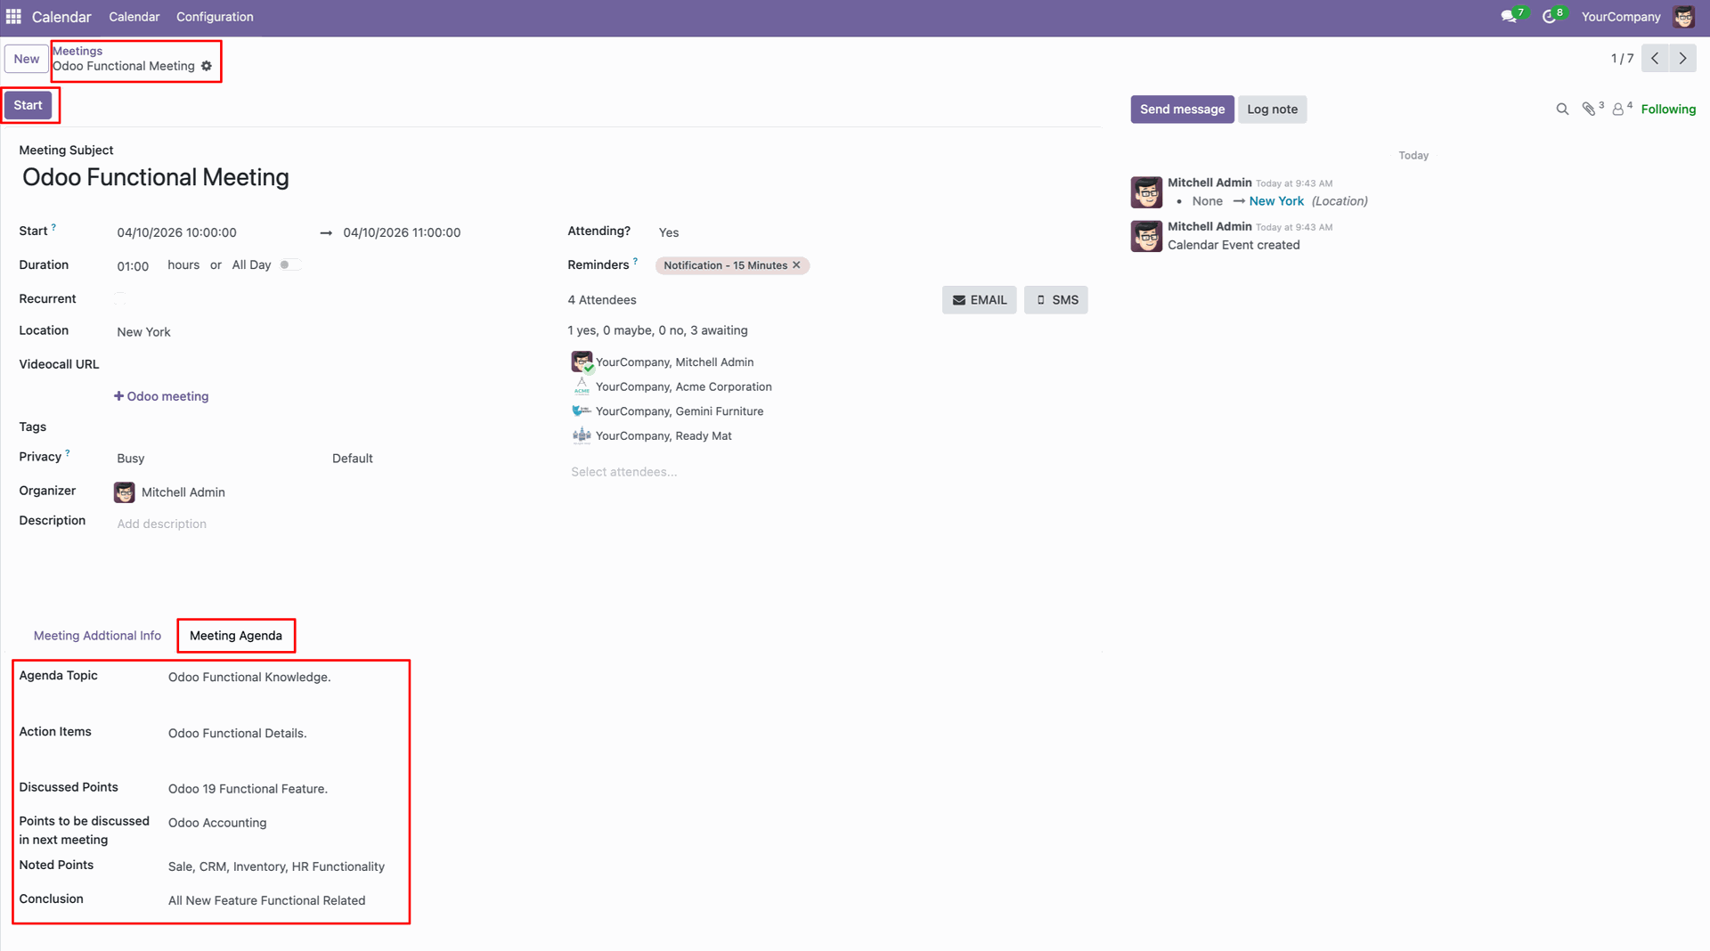Click Mitchell Admin's avatar on the event created message
The image size is (1710, 951).
tap(1146, 236)
